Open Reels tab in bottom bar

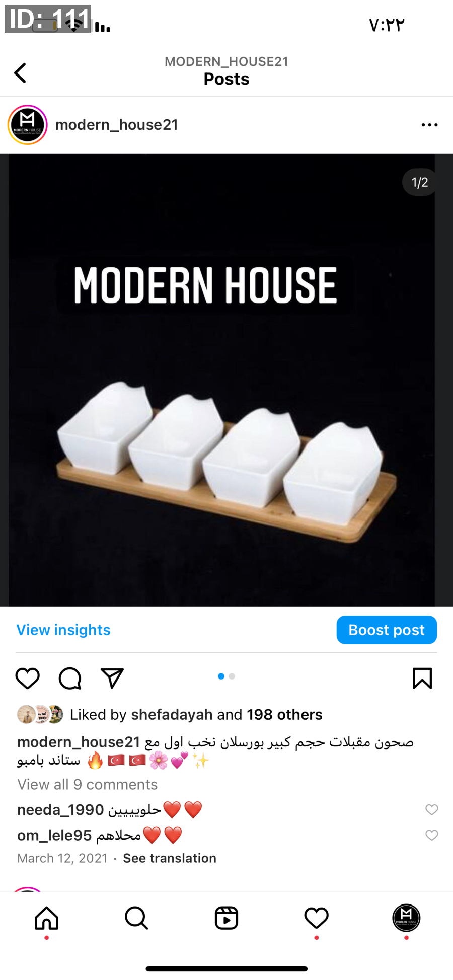pos(226,918)
